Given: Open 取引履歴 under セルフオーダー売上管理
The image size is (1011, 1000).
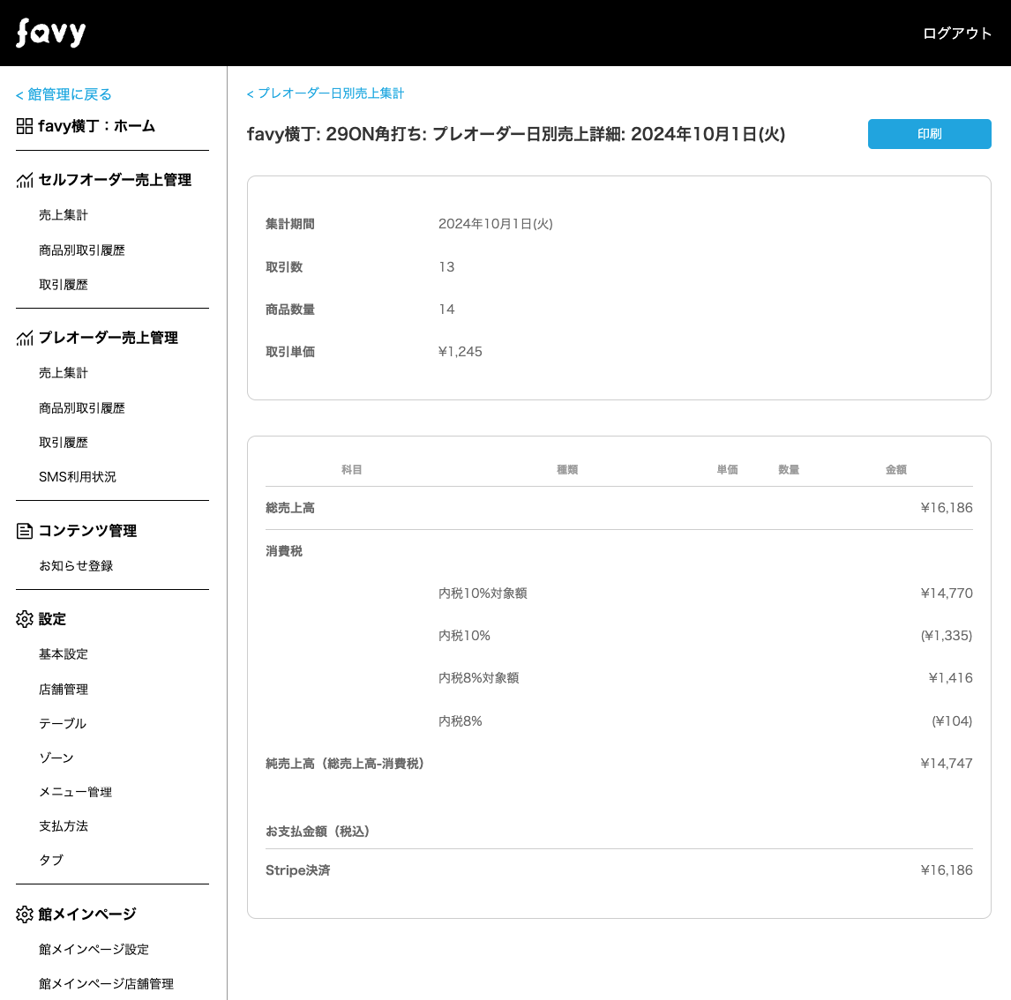Looking at the screenshot, I should click(64, 285).
